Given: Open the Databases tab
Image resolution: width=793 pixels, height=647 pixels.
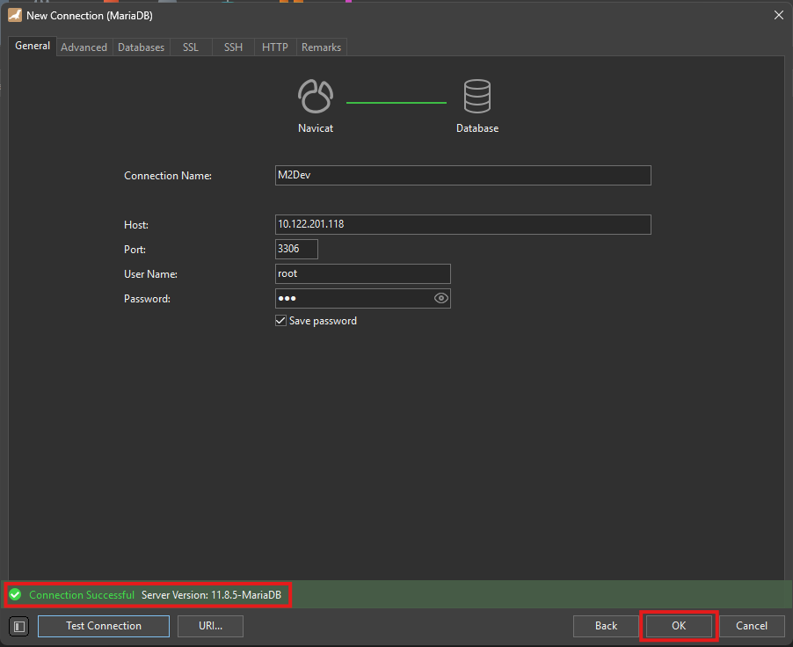Looking at the screenshot, I should coord(141,47).
